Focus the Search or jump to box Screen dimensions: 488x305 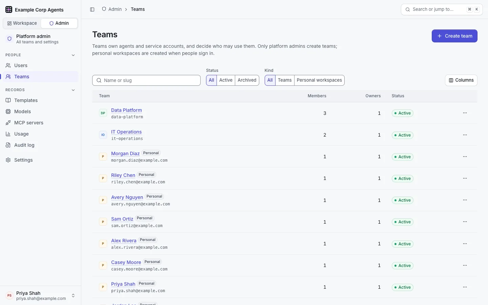442,9
